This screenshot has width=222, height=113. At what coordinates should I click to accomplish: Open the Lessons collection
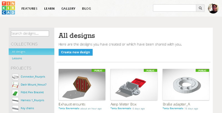[x=17, y=58]
